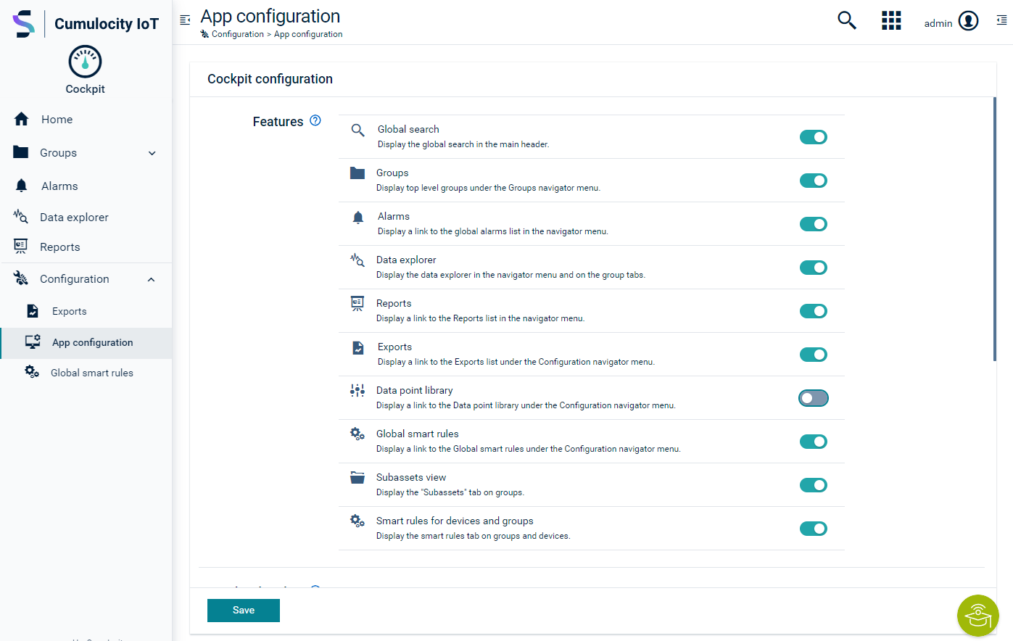Turn off the Alarms feature toggle
The image size is (1013, 641).
[814, 224]
